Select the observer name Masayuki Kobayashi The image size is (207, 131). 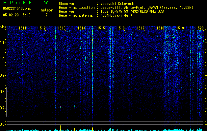(x=118, y=4)
